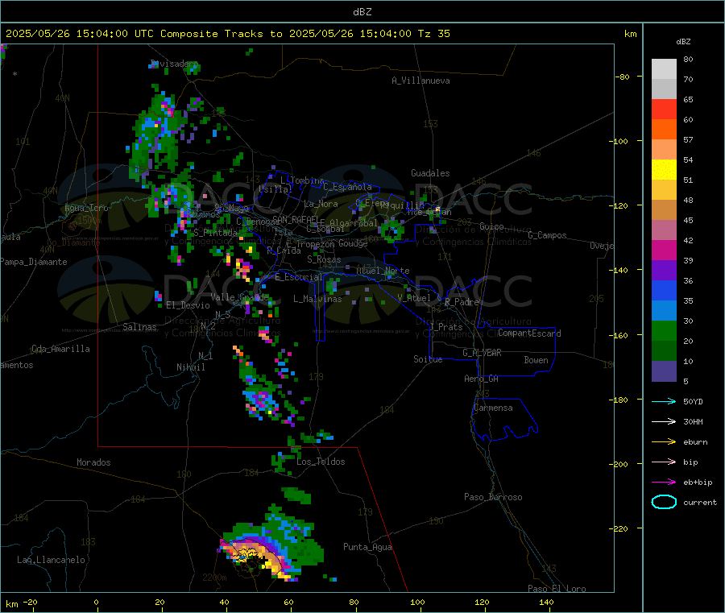Click the Punta_Agua place label
Viewport: 725px width, 613px height.
[x=367, y=547]
